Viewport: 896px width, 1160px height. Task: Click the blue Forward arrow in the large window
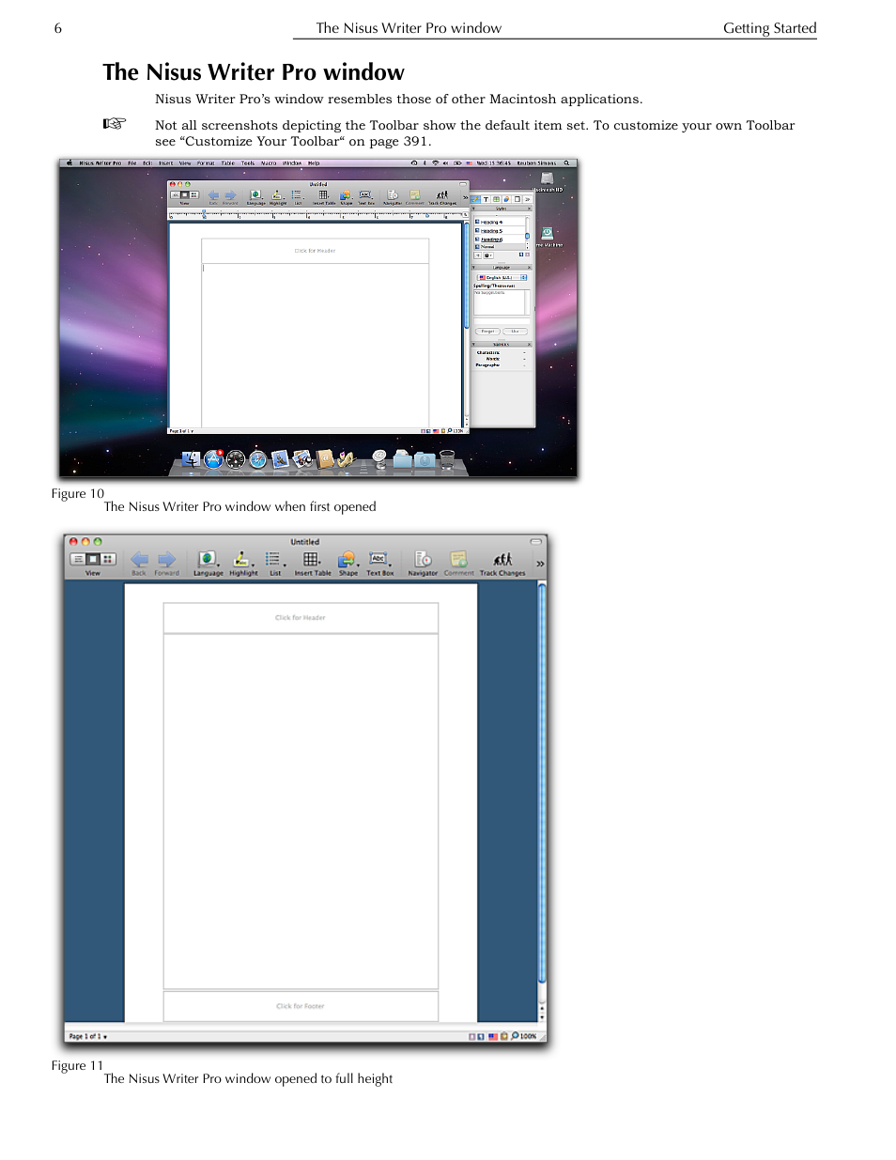pos(166,559)
